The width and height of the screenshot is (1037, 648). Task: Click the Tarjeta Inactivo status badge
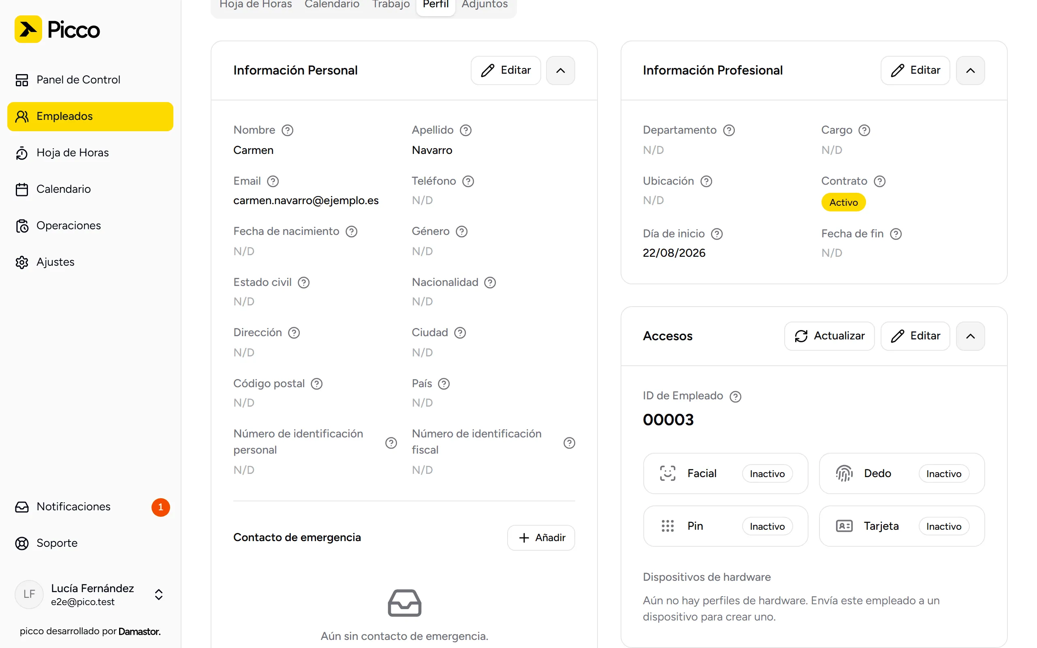coord(943,526)
